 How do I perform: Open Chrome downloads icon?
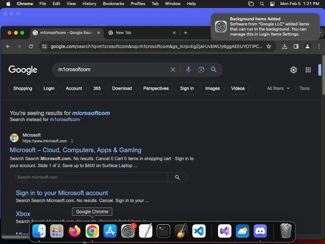point(285,46)
